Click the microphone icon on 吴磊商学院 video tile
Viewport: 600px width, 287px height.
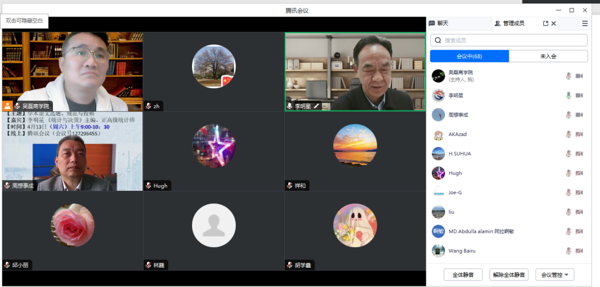[18, 106]
